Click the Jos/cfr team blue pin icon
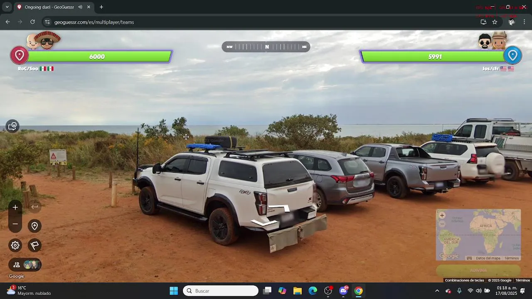 [512, 56]
